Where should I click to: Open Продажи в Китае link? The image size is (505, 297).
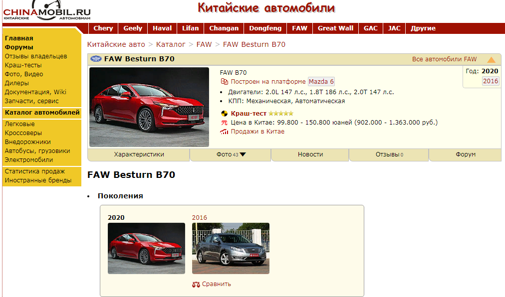coord(257,132)
